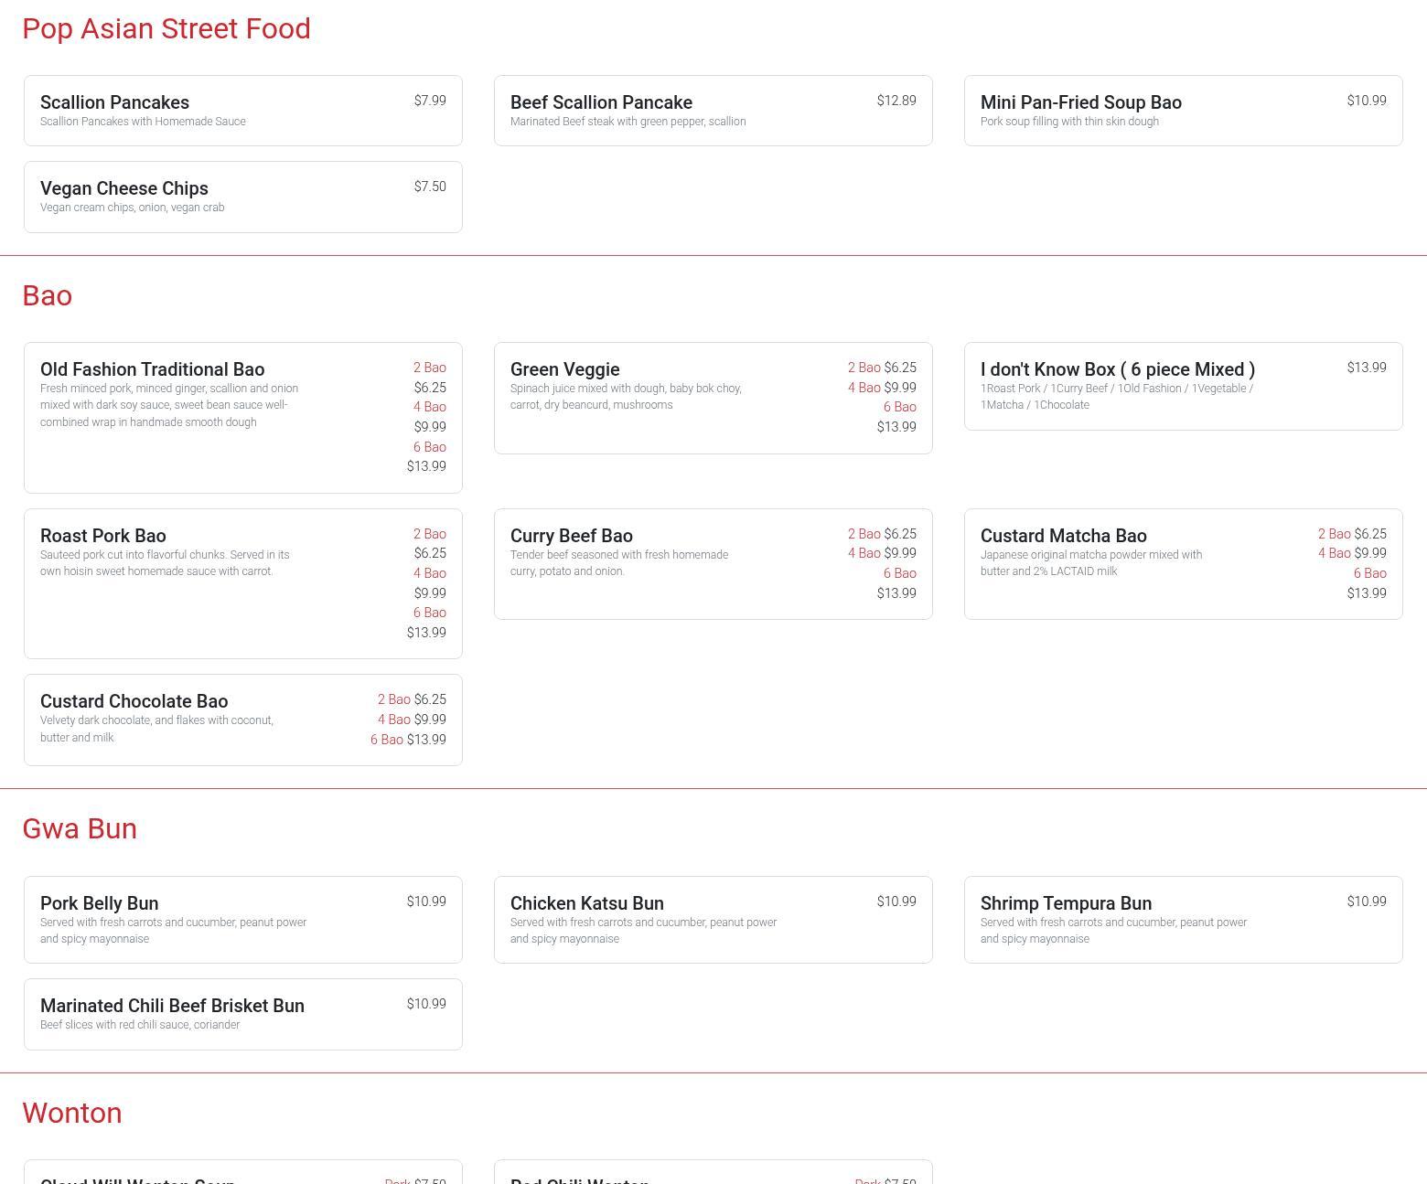Choose the Curry Beef Bao title
The height and width of the screenshot is (1184, 1427).
point(572,536)
